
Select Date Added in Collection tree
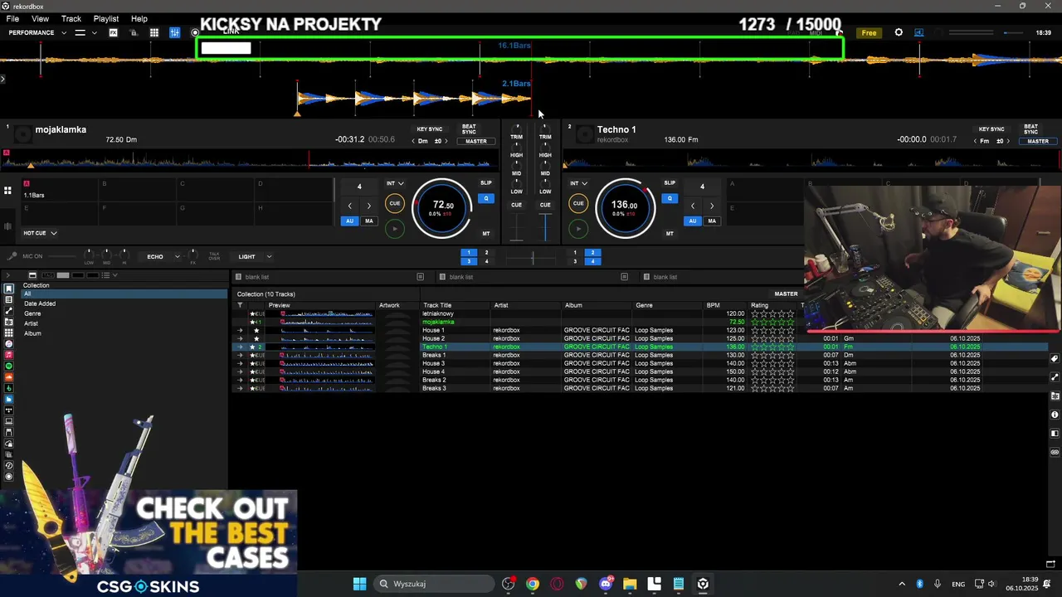pyautogui.click(x=40, y=303)
